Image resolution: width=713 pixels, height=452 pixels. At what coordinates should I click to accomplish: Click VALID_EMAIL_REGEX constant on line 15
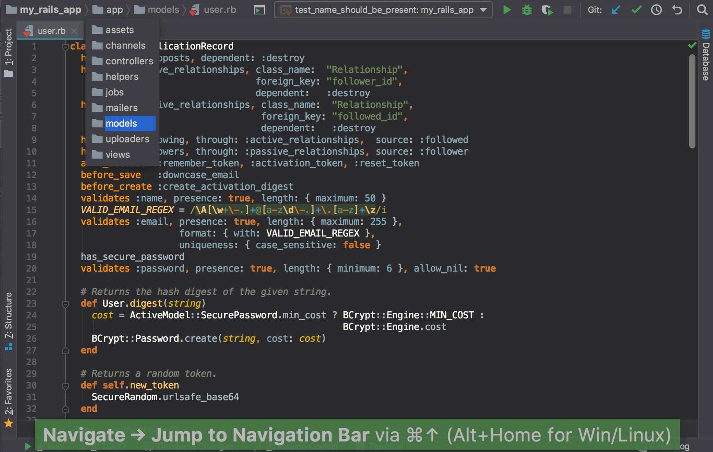pyautogui.click(x=127, y=210)
